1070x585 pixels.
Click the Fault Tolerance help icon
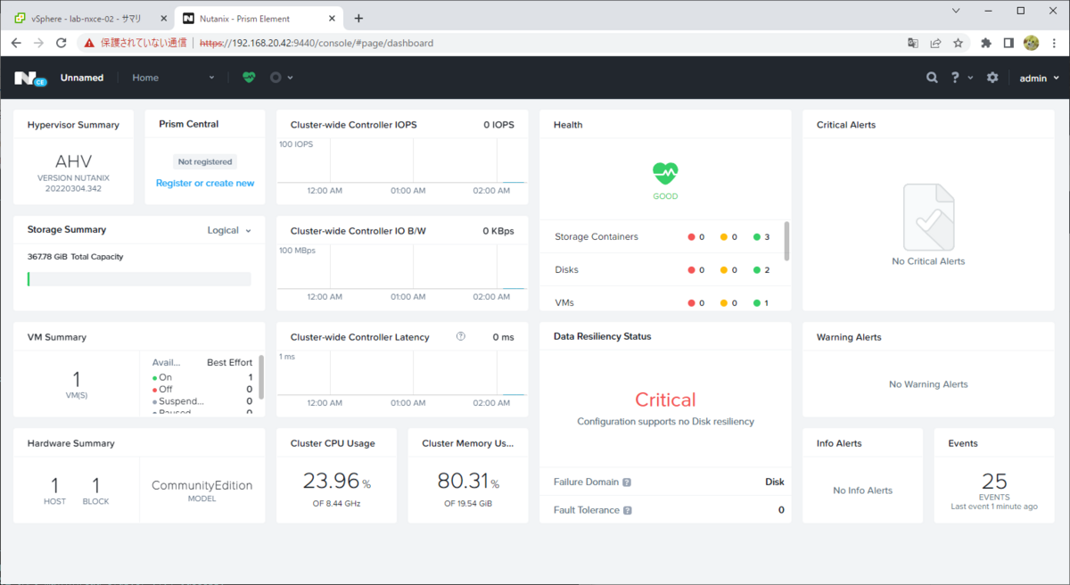(628, 511)
